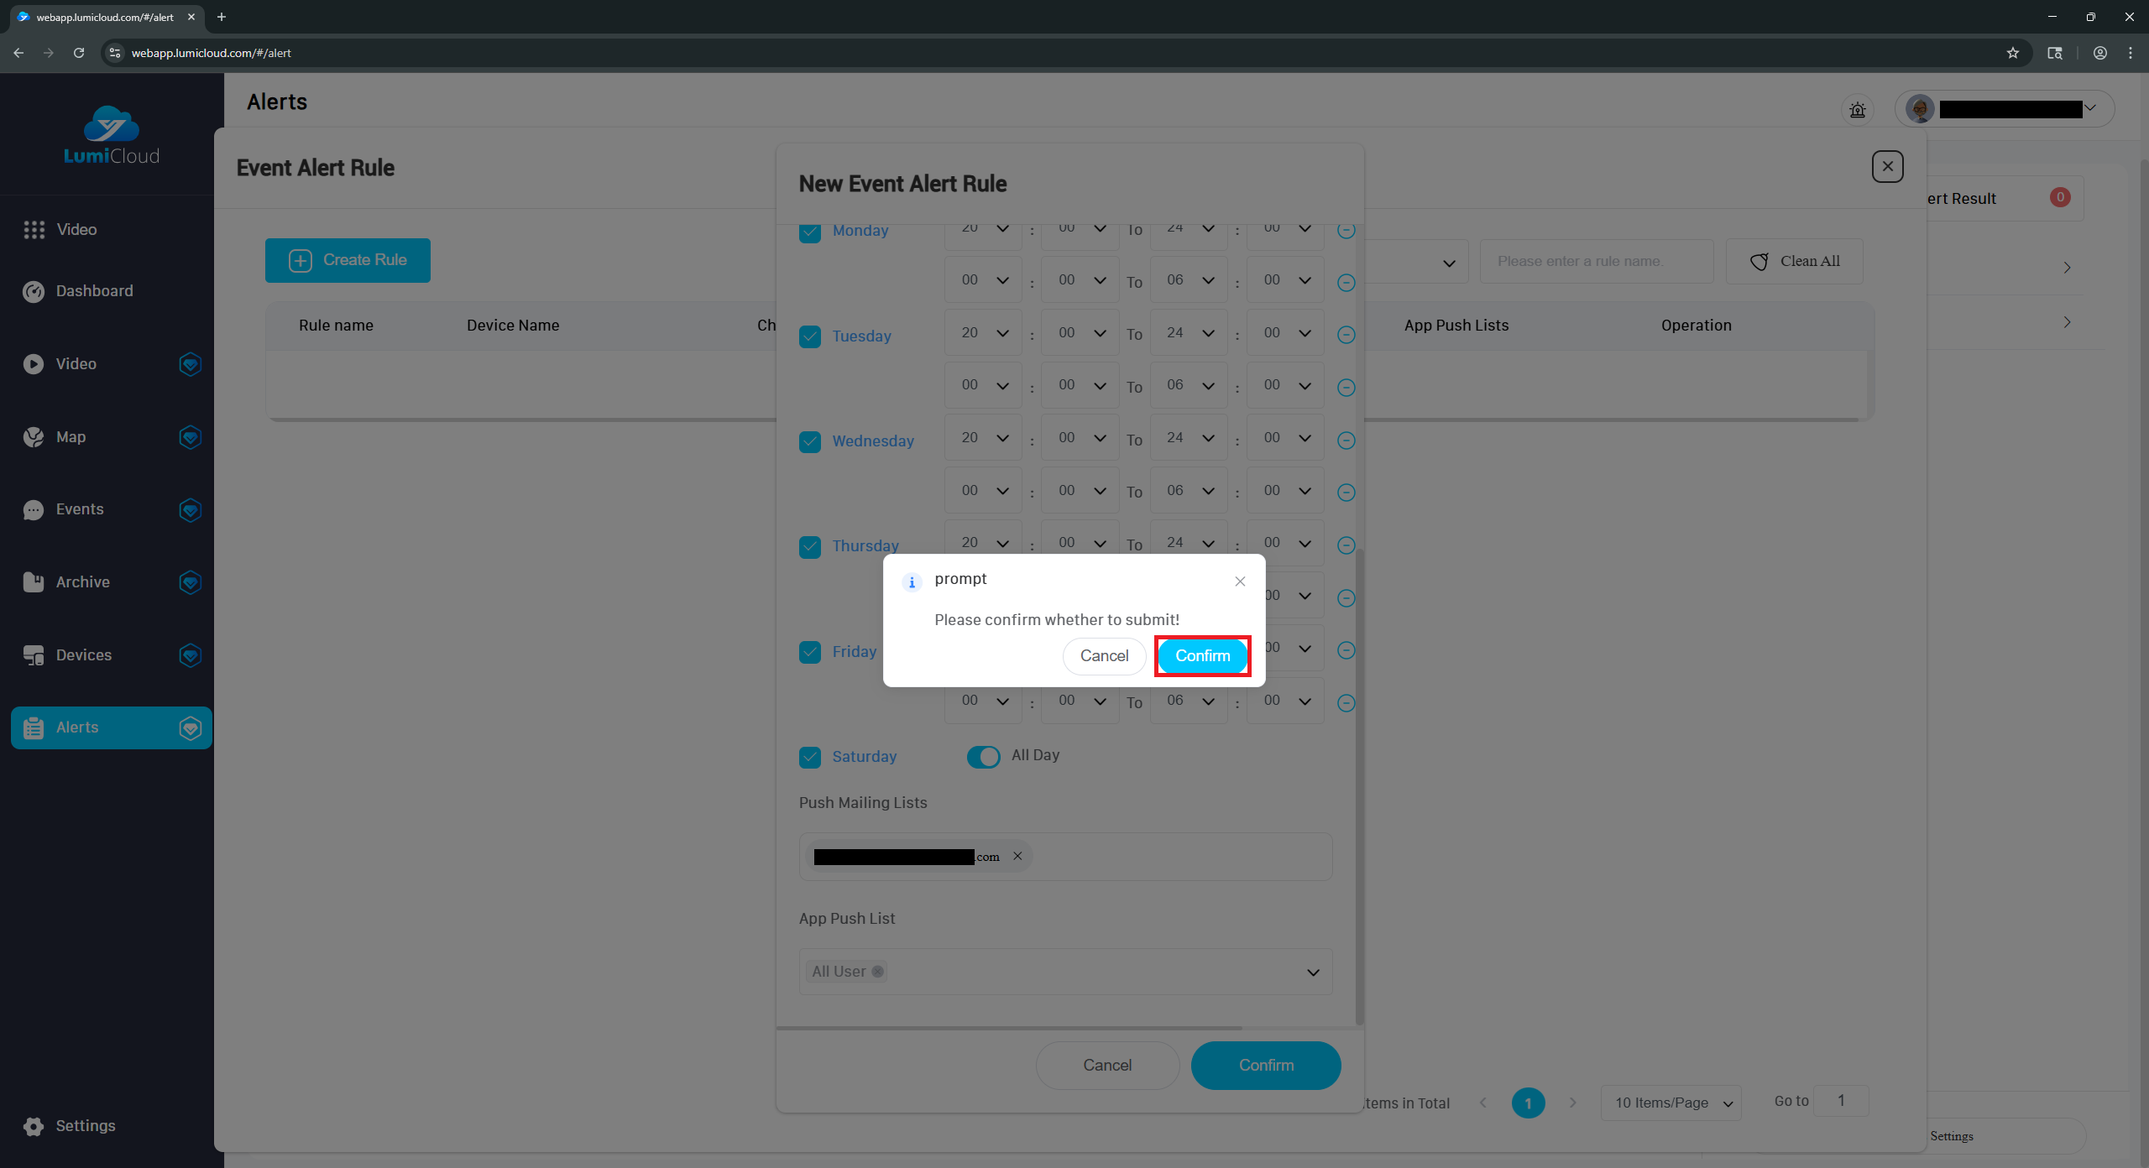Viewport: 2149px width, 1168px height.
Task: Uncheck the Wednesday checkbox
Action: coord(810,441)
